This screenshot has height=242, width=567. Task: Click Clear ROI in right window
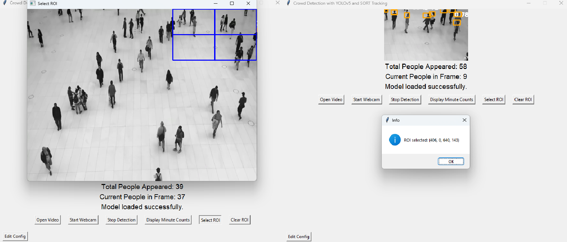click(523, 99)
